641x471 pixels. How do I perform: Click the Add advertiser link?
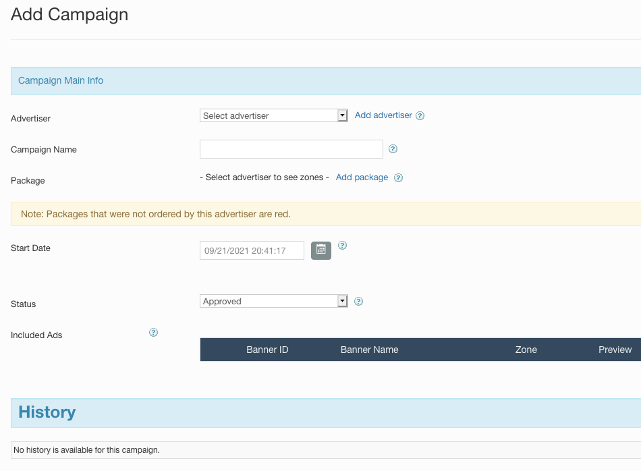pos(383,115)
